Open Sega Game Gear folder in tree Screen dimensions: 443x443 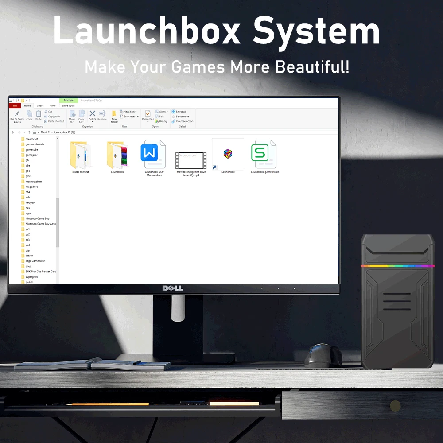(33, 261)
